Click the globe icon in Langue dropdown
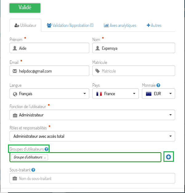Image resolution: width=185 pixels, height=193 pixels. click(15, 94)
